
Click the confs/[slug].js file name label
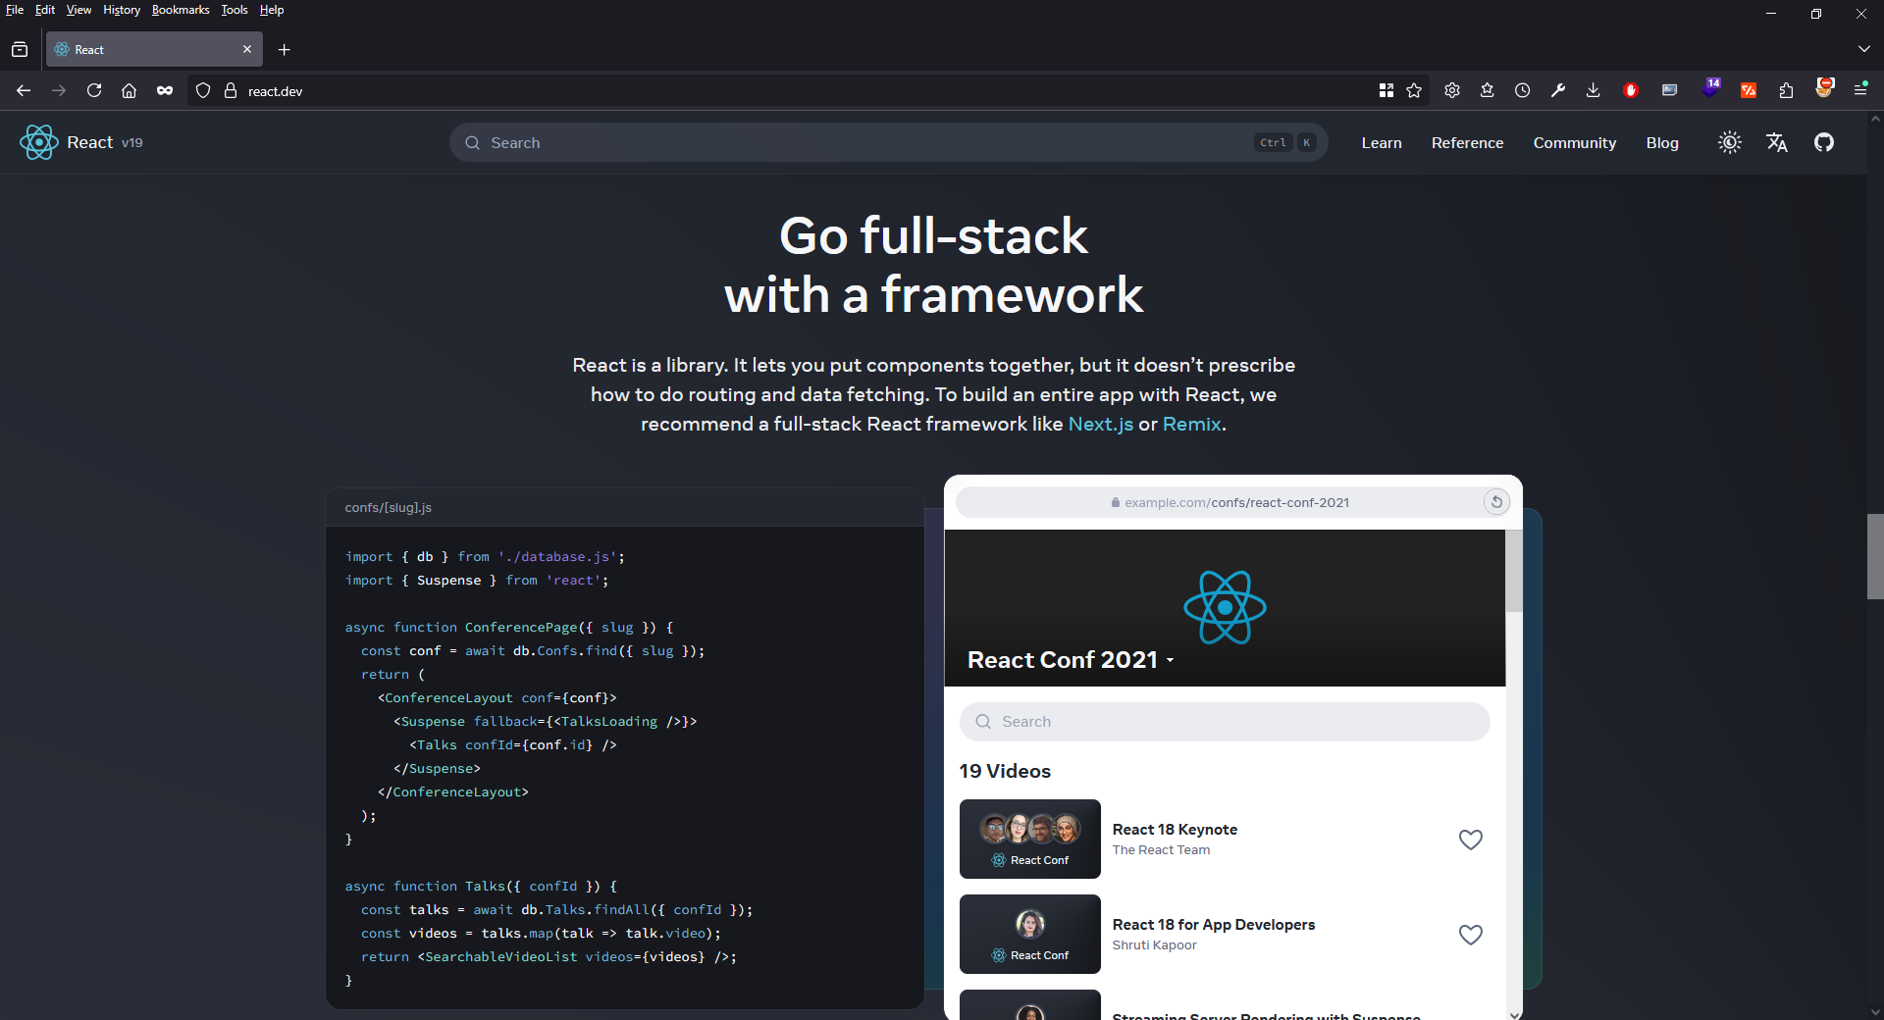coord(388,507)
